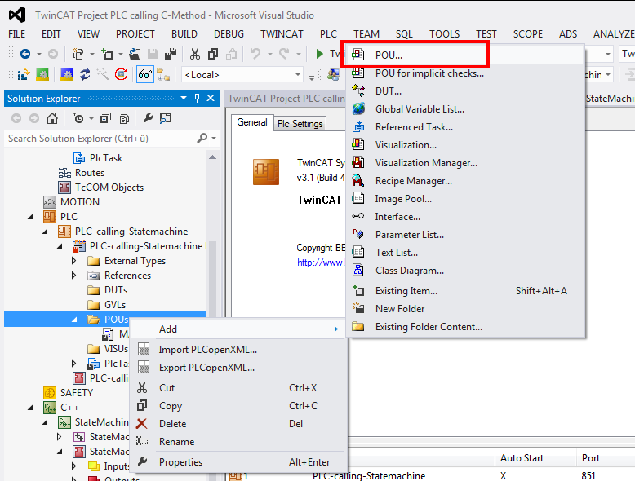
Task: Click the TwinCAT Activate Configuration icon
Action: [x=24, y=74]
